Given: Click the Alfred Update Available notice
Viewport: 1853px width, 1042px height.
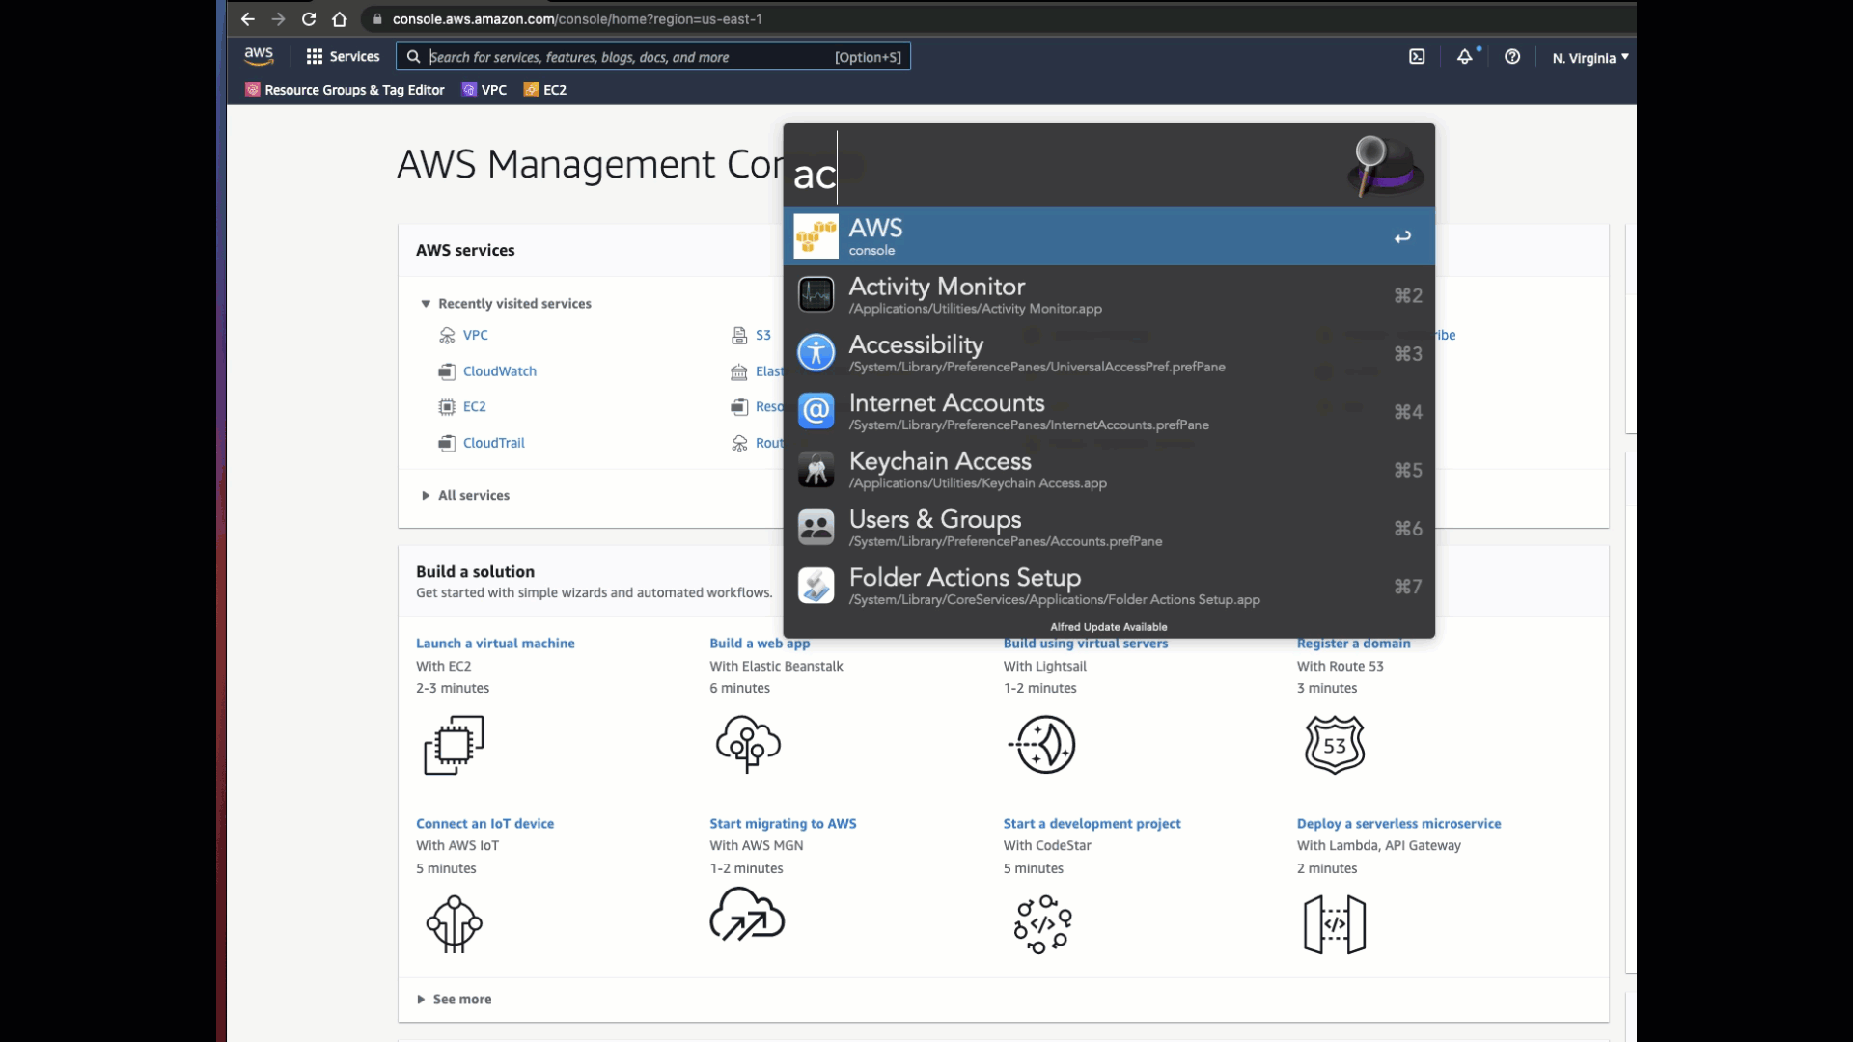Looking at the screenshot, I should pos(1109,627).
